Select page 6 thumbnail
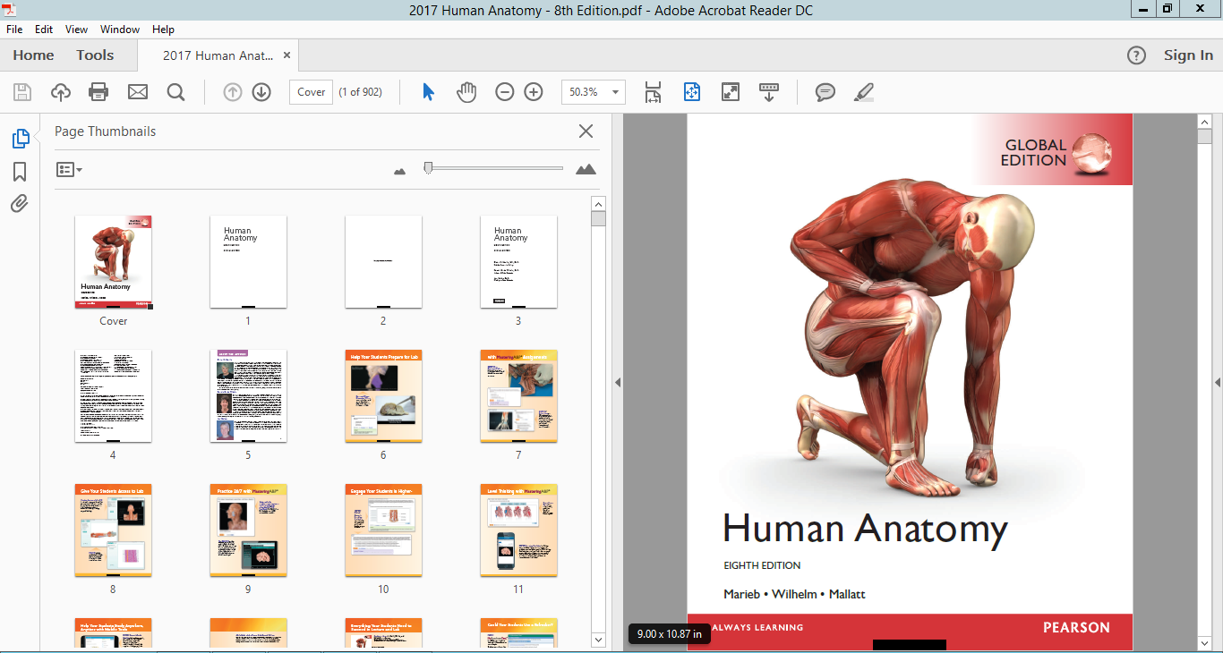Screen dimensions: 1223x653 pos(383,396)
